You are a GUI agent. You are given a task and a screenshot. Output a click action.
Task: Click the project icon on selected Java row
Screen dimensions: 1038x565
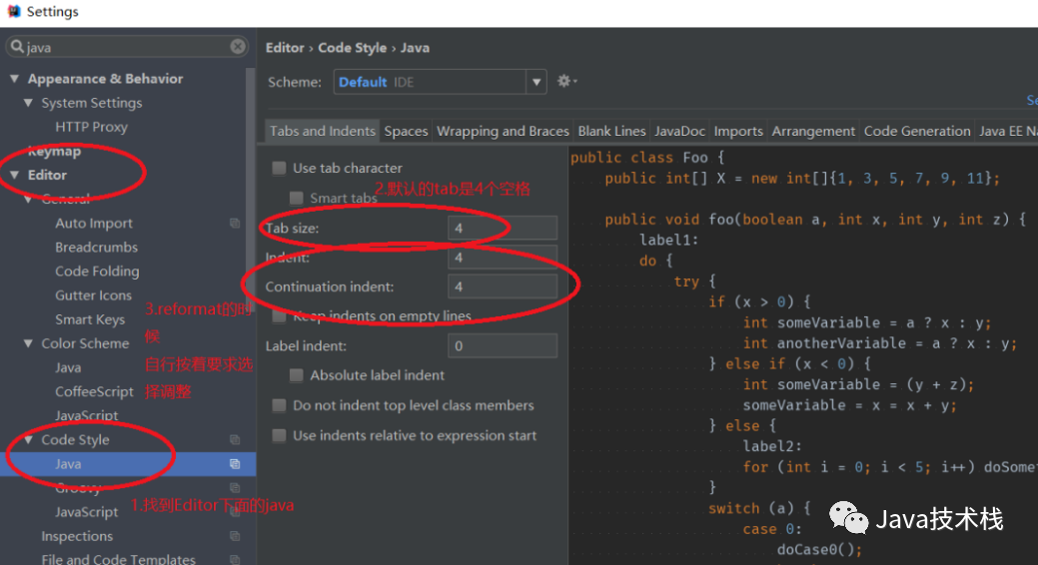point(235,464)
